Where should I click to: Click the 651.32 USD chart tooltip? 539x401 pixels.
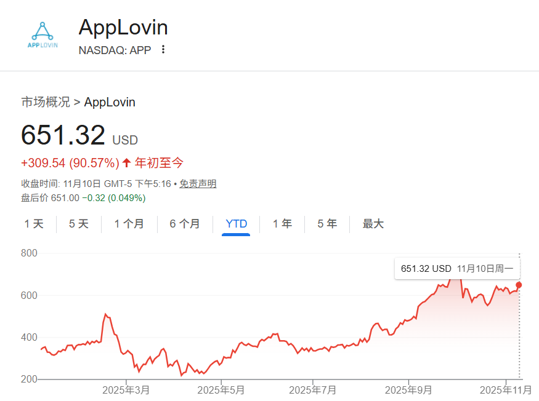[x=456, y=269]
